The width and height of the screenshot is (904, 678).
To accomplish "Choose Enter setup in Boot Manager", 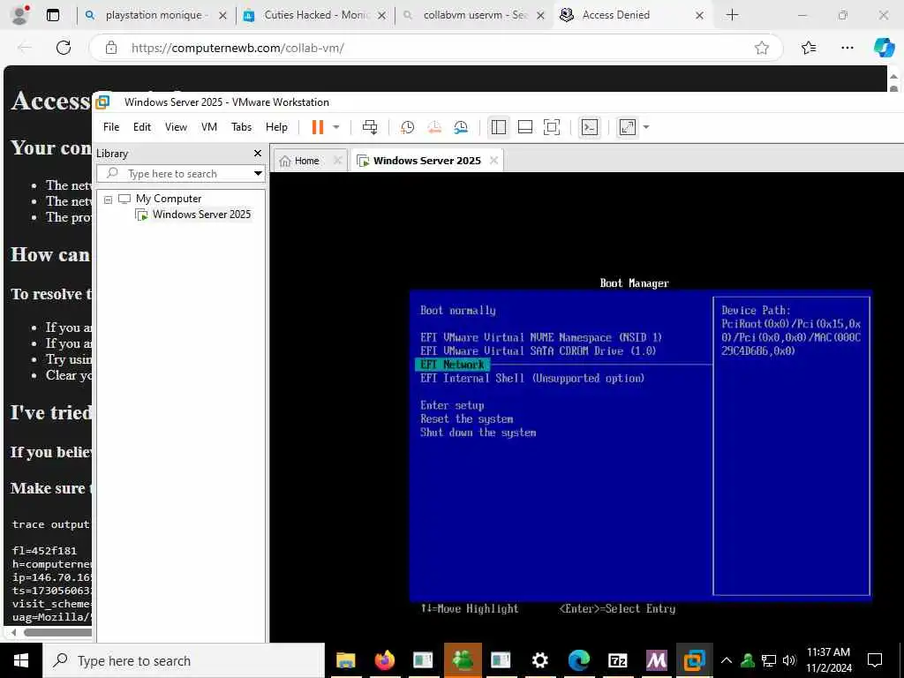I will click(x=452, y=405).
